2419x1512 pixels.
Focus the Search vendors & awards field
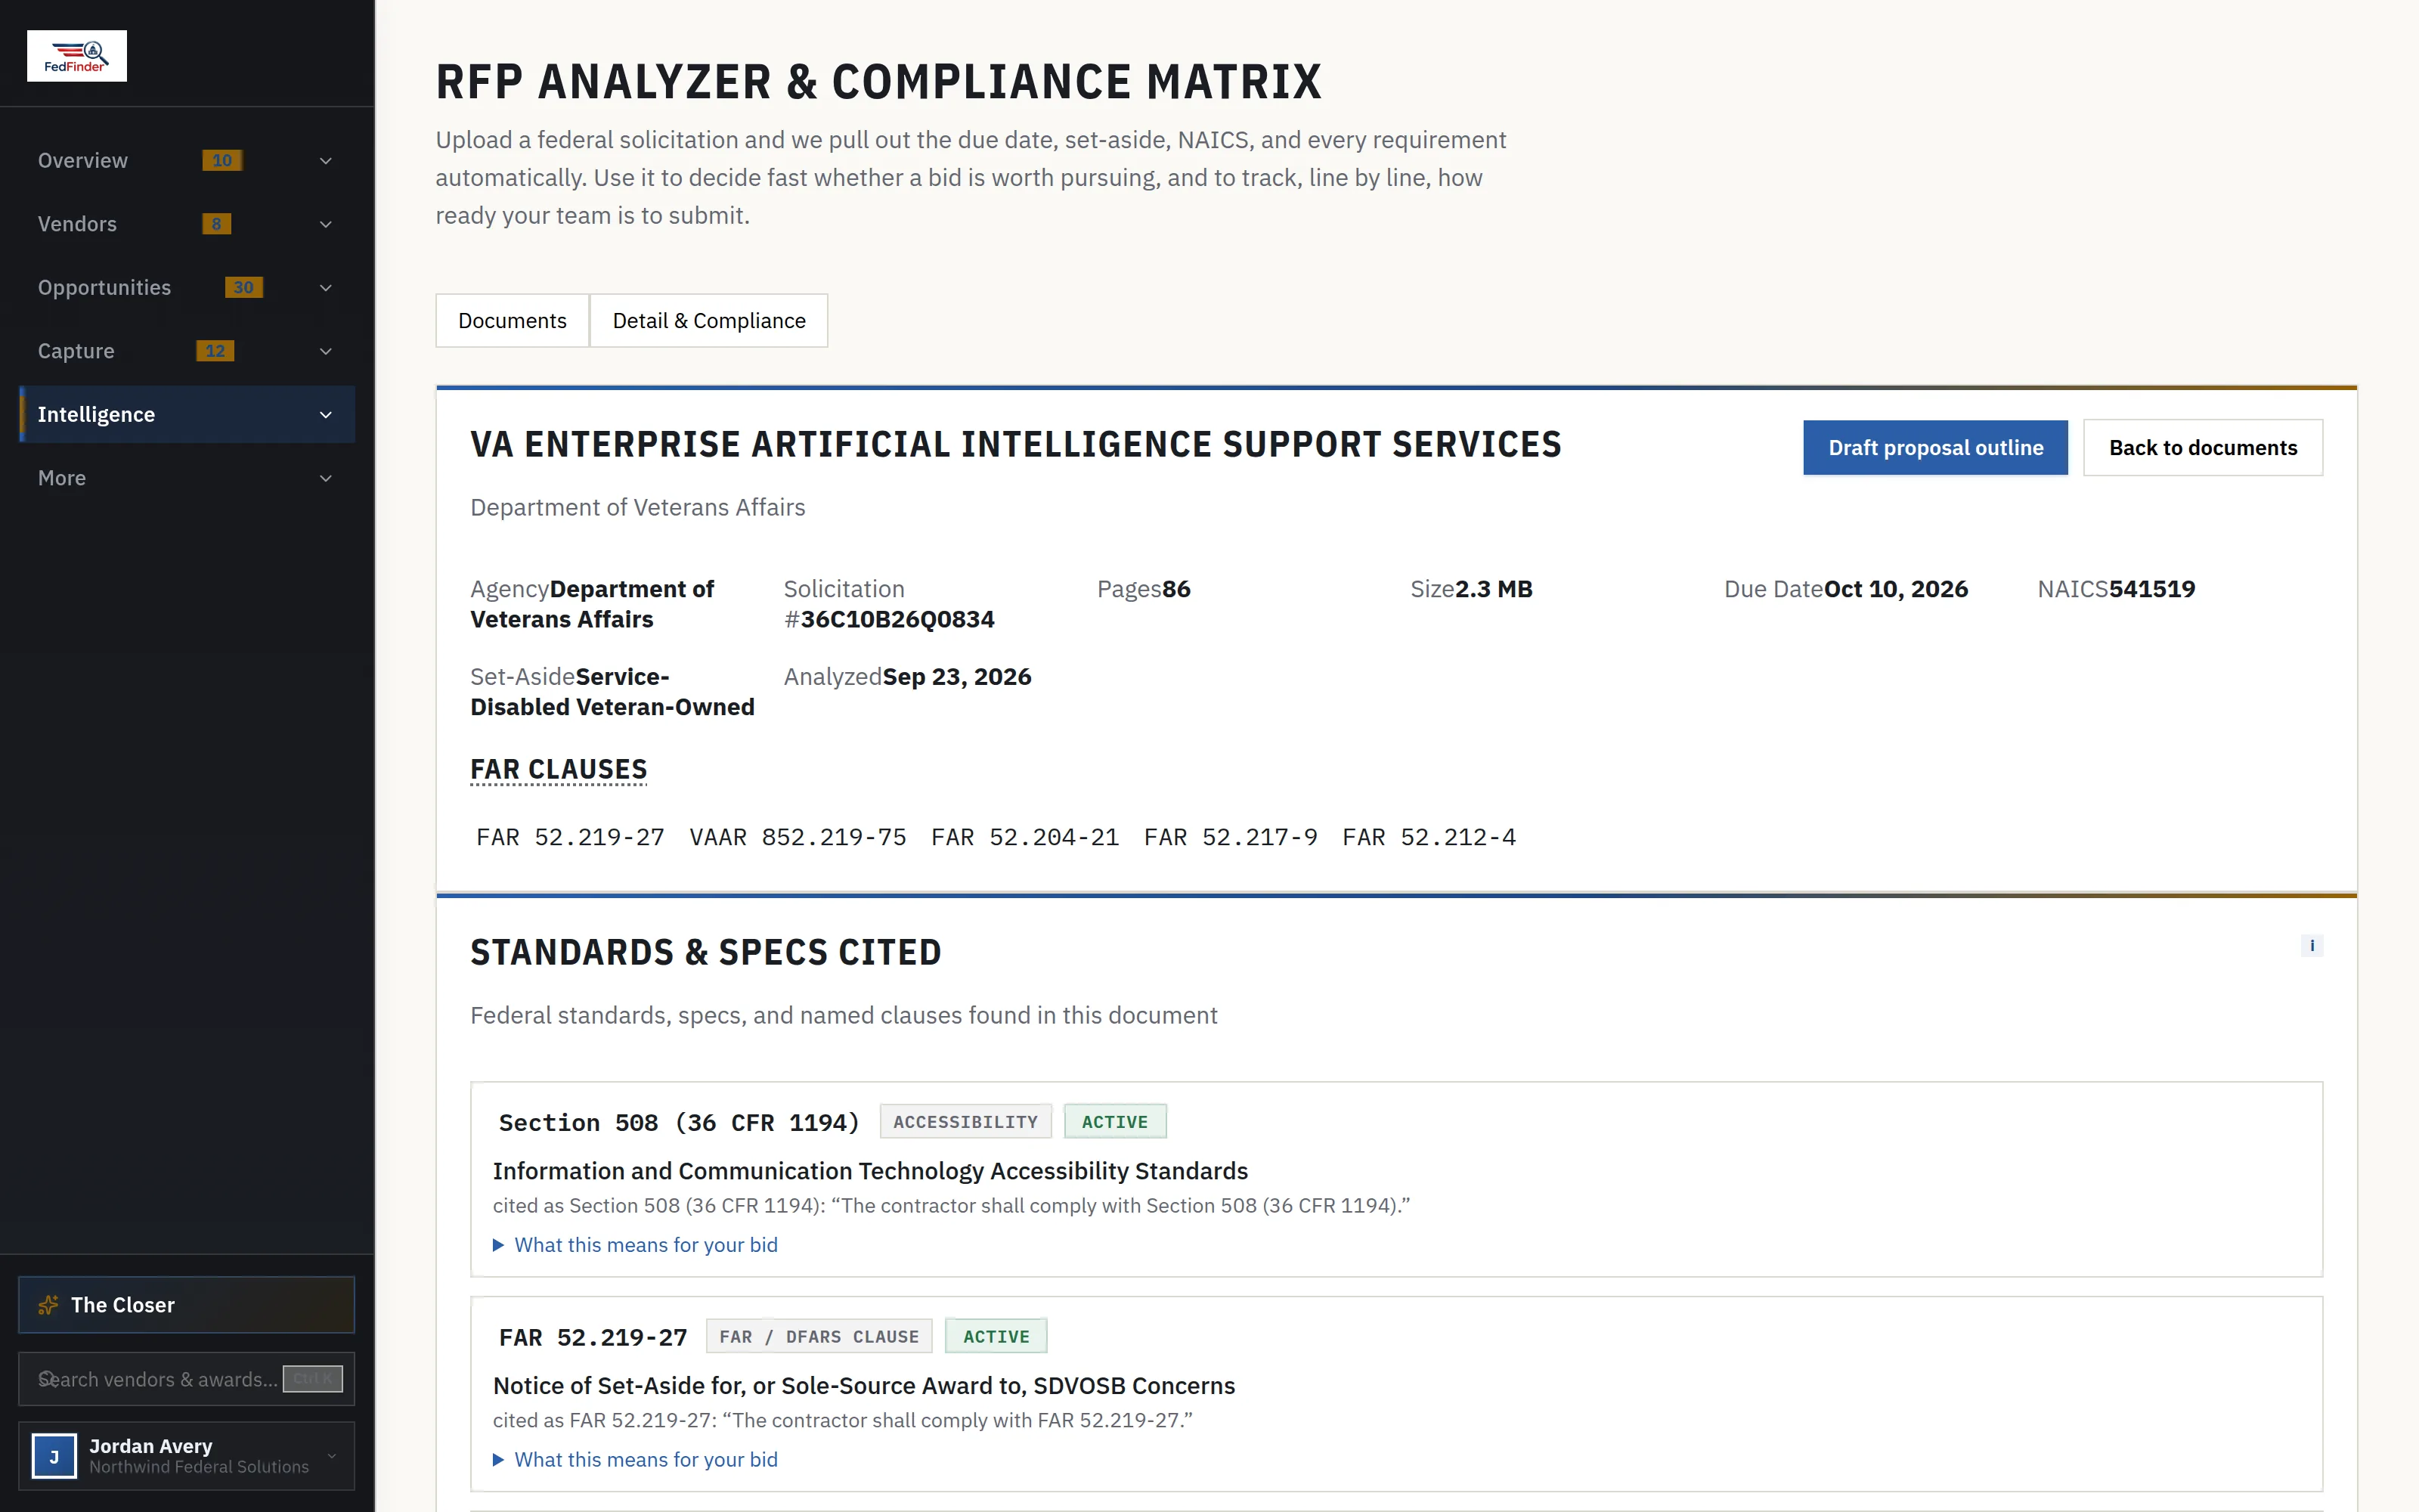[187, 1379]
